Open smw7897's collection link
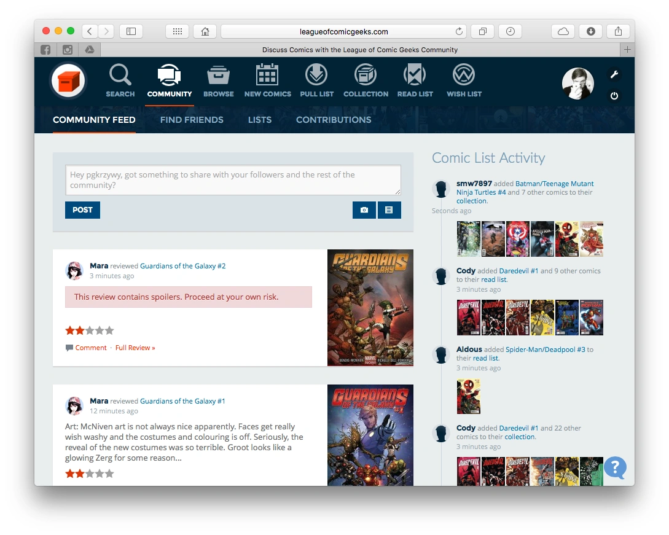669x535 pixels. [x=471, y=201]
